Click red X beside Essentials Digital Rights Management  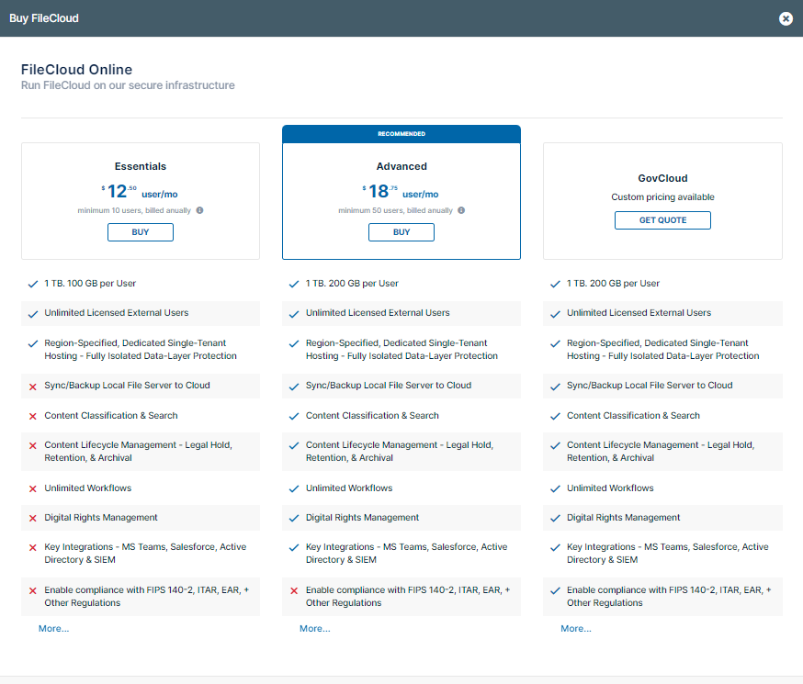click(x=33, y=518)
